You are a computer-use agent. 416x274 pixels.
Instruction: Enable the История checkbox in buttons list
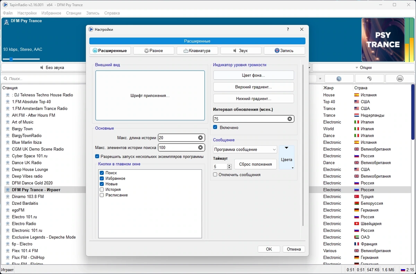tap(102, 189)
